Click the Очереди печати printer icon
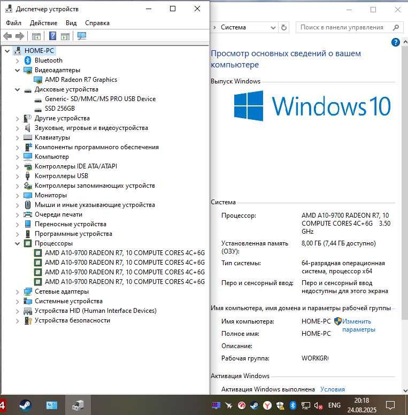This screenshot has width=408, height=415. coord(28,214)
